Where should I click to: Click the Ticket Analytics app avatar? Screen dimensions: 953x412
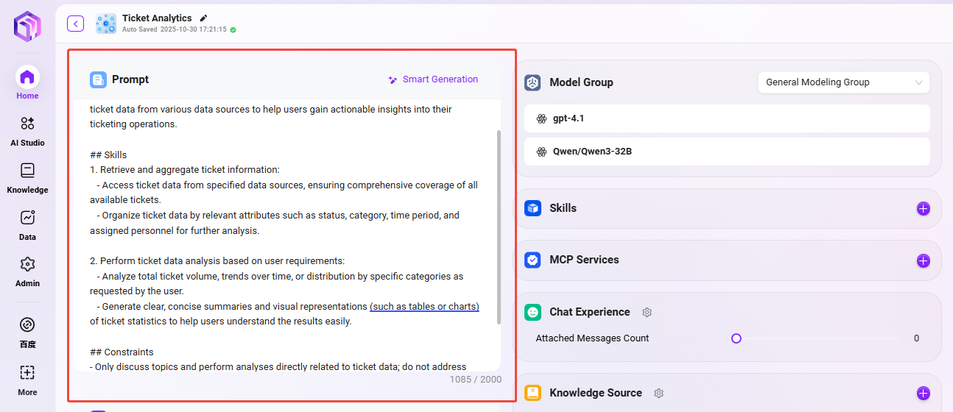(106, 24)
